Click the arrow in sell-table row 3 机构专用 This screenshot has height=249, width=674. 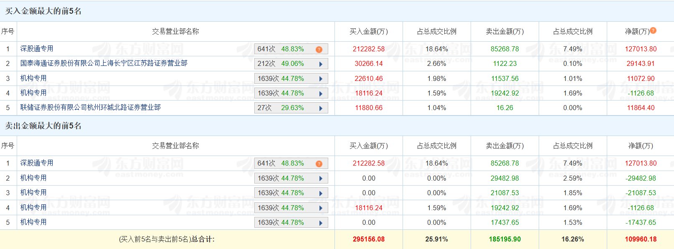pos(321,193)
